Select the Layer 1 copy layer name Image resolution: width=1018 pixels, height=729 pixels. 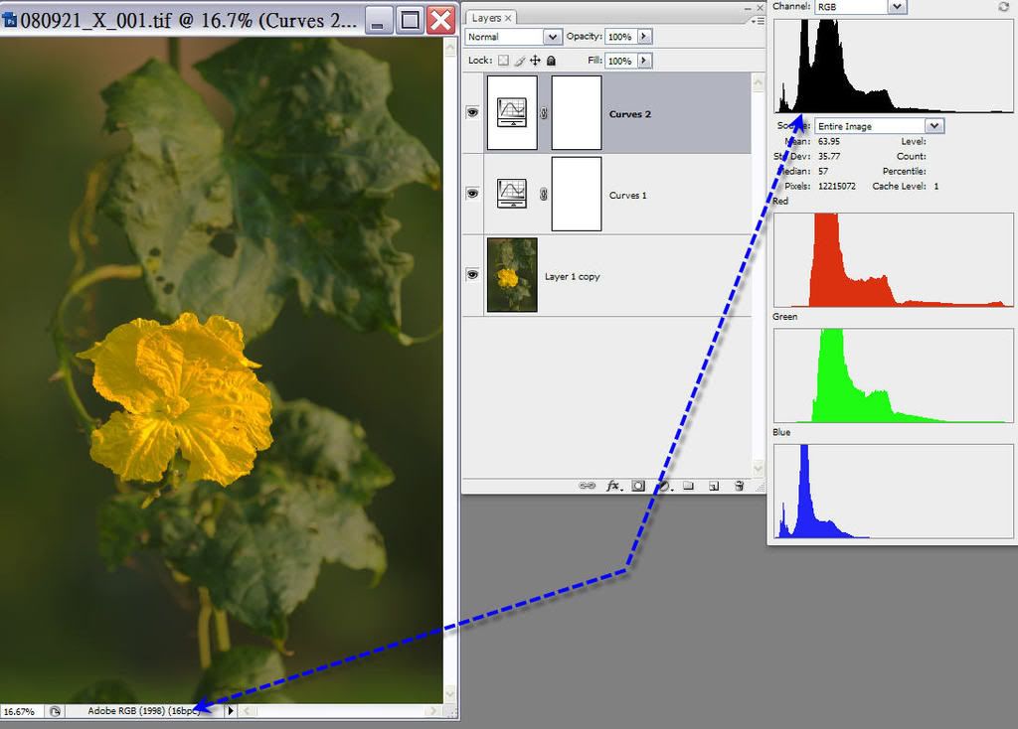[x=572, y=276]
